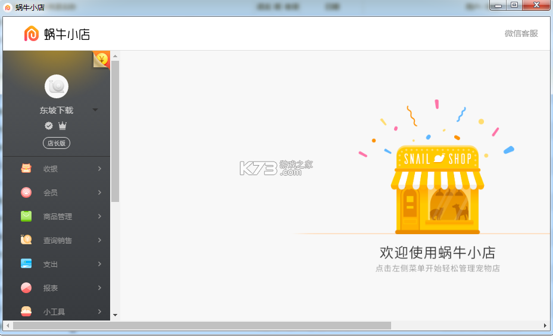553x336 pixels.
Task: Click the 小工具 icon
Action: (x=26, y=312)
